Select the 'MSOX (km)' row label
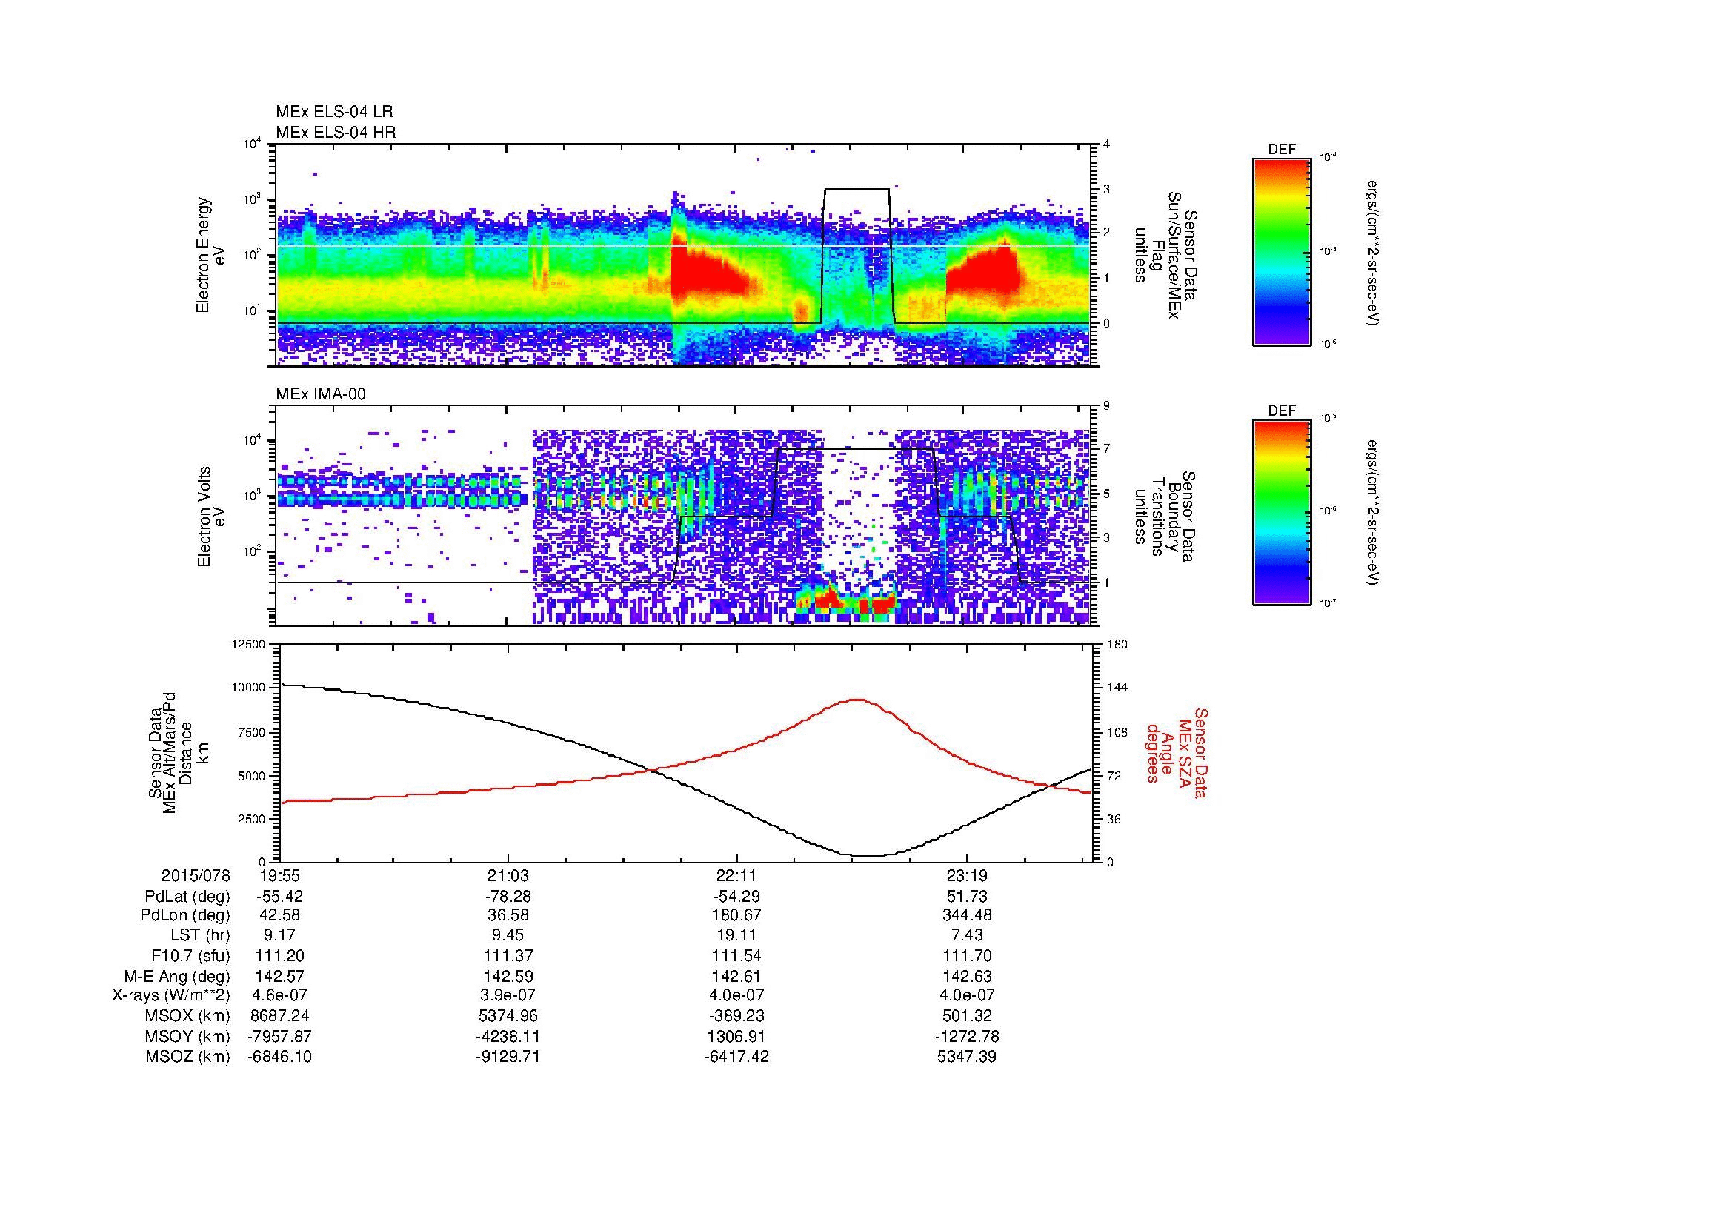 pos(187,1016)
